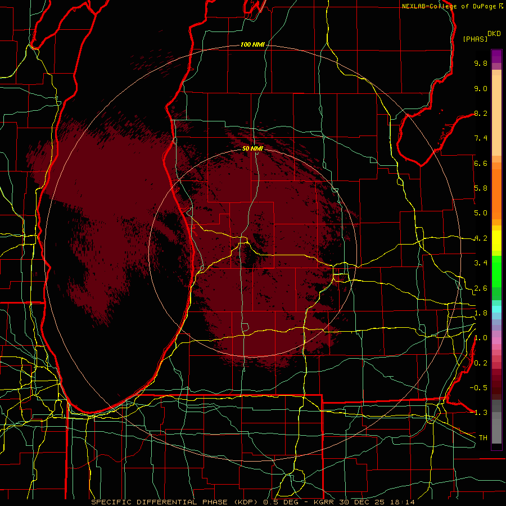The width and height of the screenshot is (506, 506).
Task: Click the yellow segment of the color bar
Action: pyautogui.click(x=496, y=241)
